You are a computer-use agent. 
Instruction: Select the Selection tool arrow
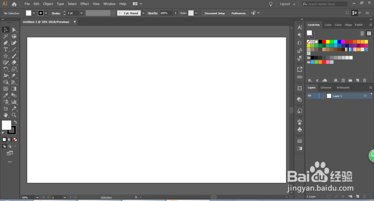(6, 30)
